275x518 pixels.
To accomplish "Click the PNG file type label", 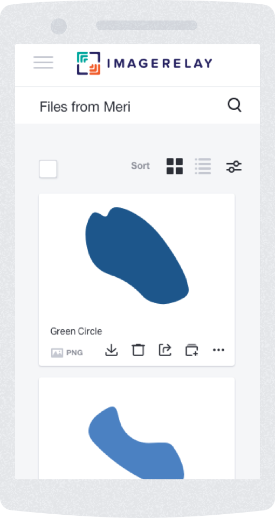I will (x=74, y=353).
